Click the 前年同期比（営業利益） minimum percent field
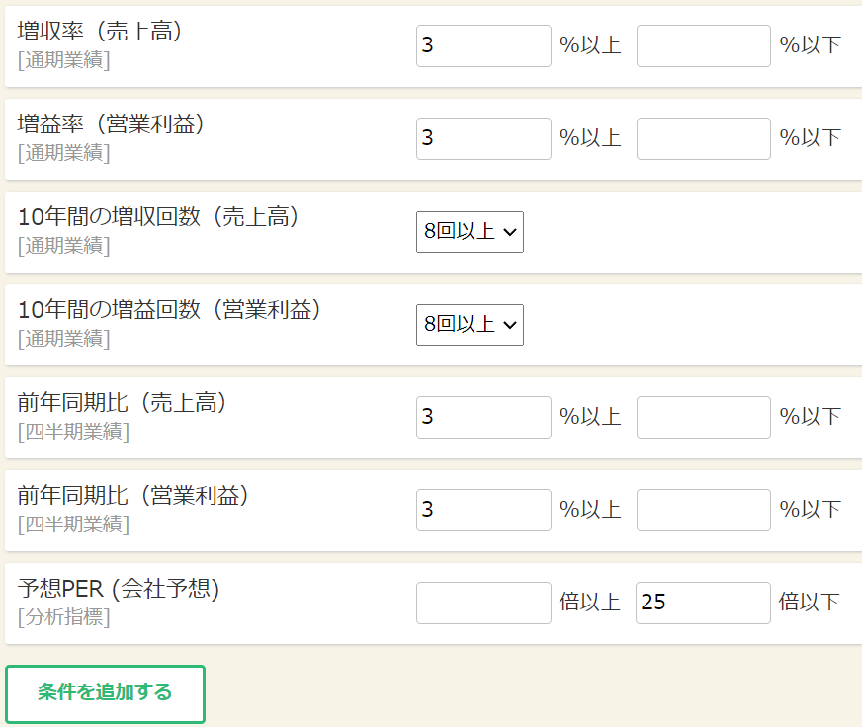Viewport: 862px width, 727px height. [483, 511]
